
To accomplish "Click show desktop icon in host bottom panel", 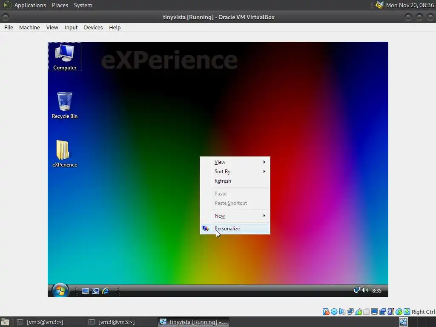I will (x=5, y=322).
